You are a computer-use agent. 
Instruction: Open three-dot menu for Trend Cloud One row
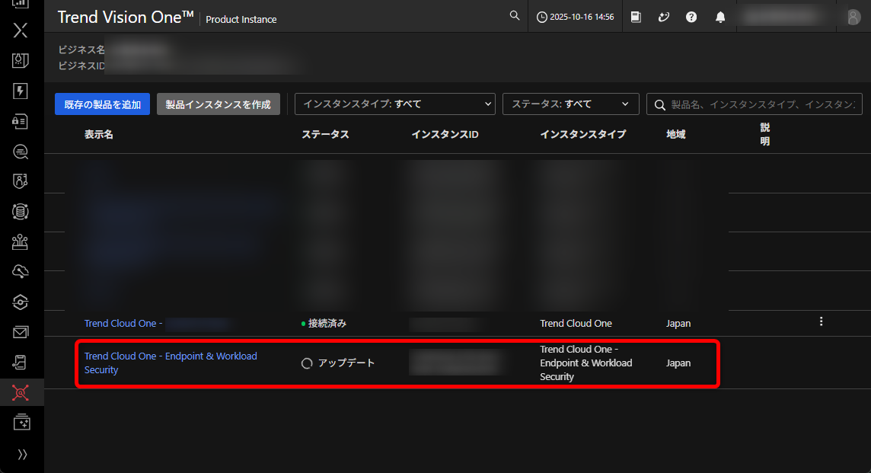(821, 321)
